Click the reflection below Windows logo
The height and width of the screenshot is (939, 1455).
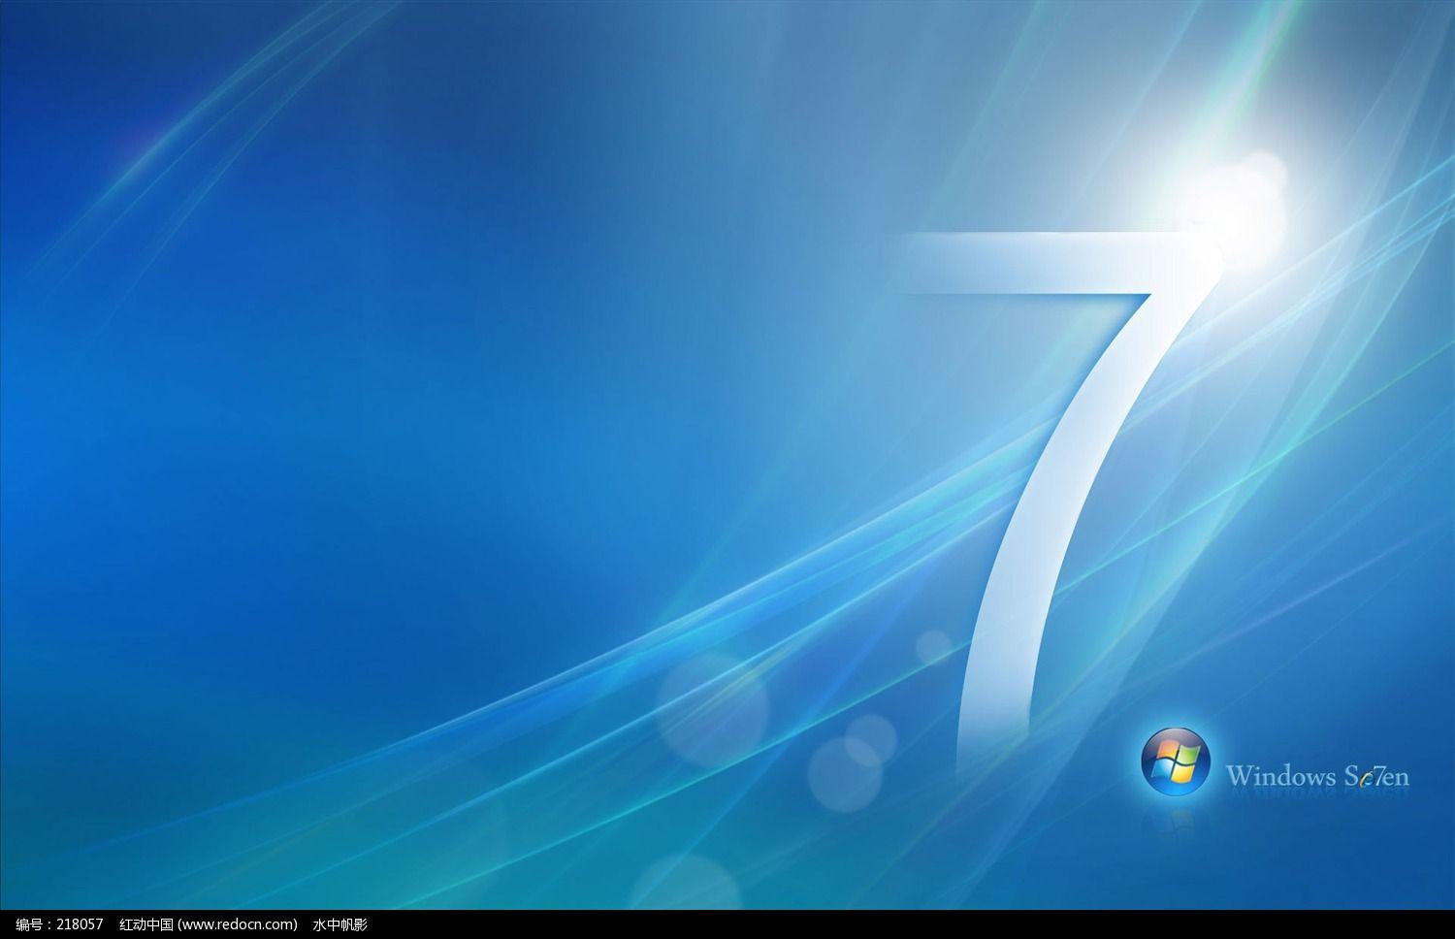1176,813
